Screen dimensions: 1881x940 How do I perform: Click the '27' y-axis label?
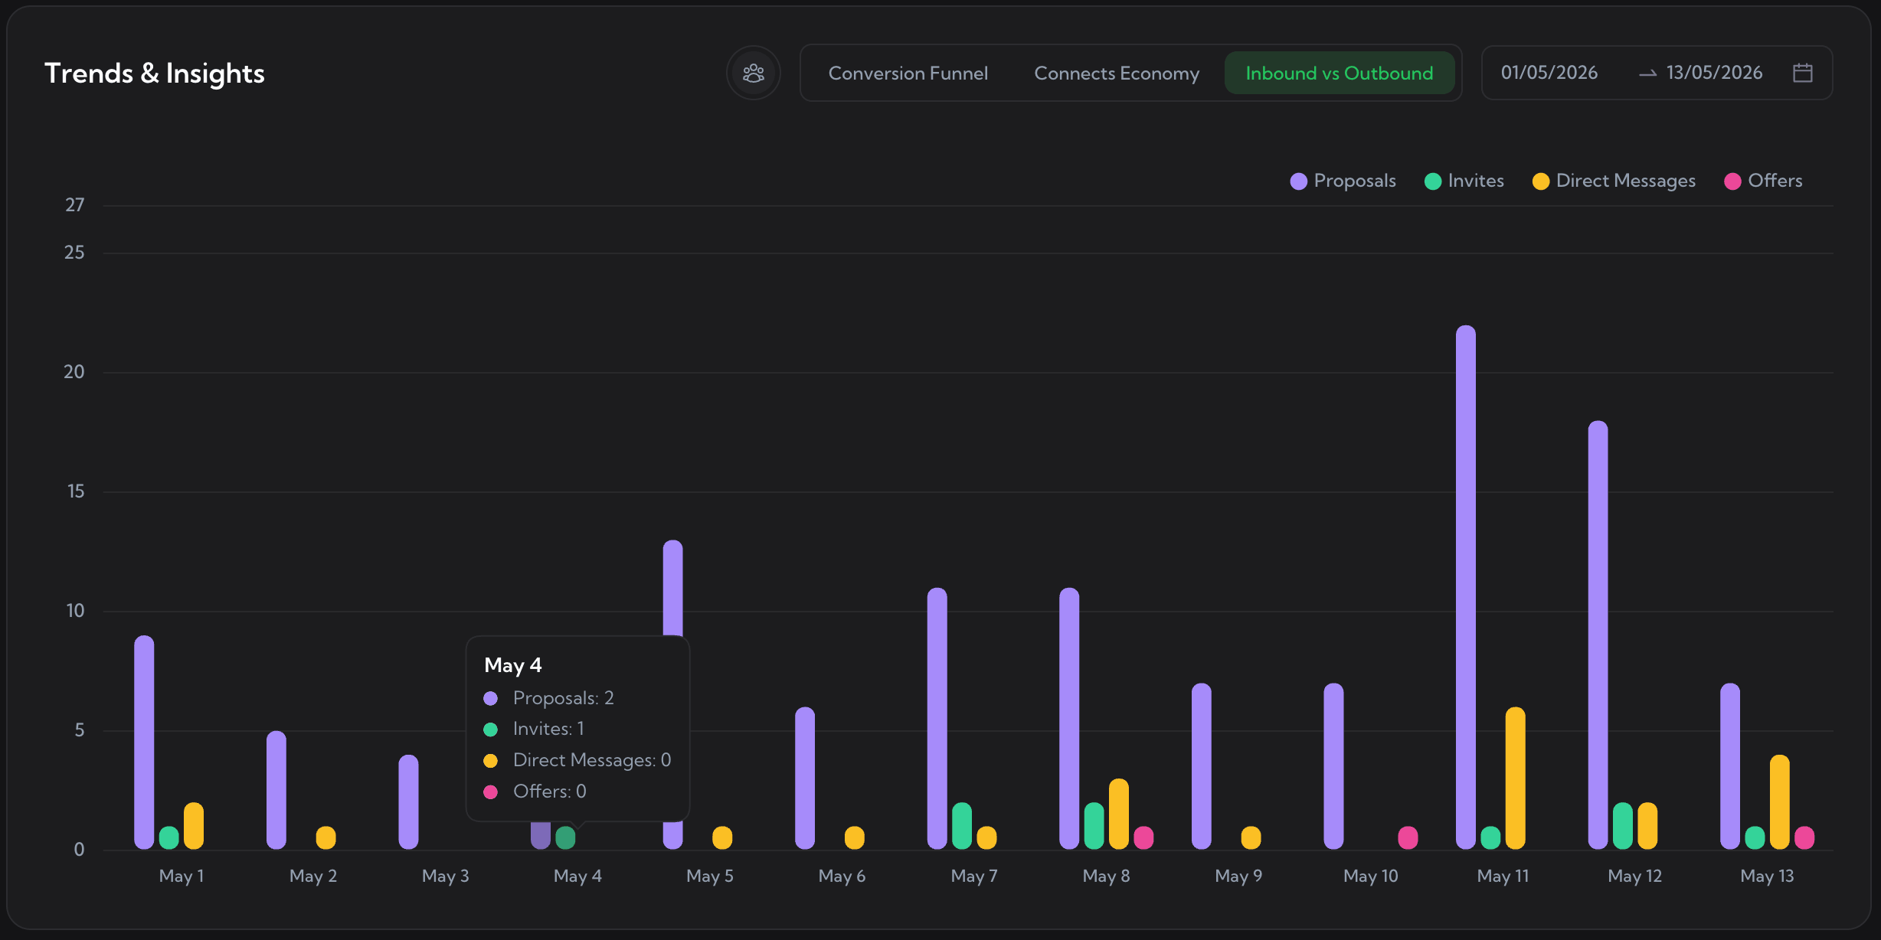point(75,205)
